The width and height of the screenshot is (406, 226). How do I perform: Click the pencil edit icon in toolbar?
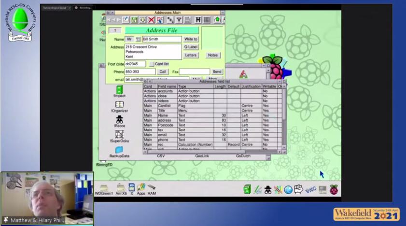(x=126, y=20)
